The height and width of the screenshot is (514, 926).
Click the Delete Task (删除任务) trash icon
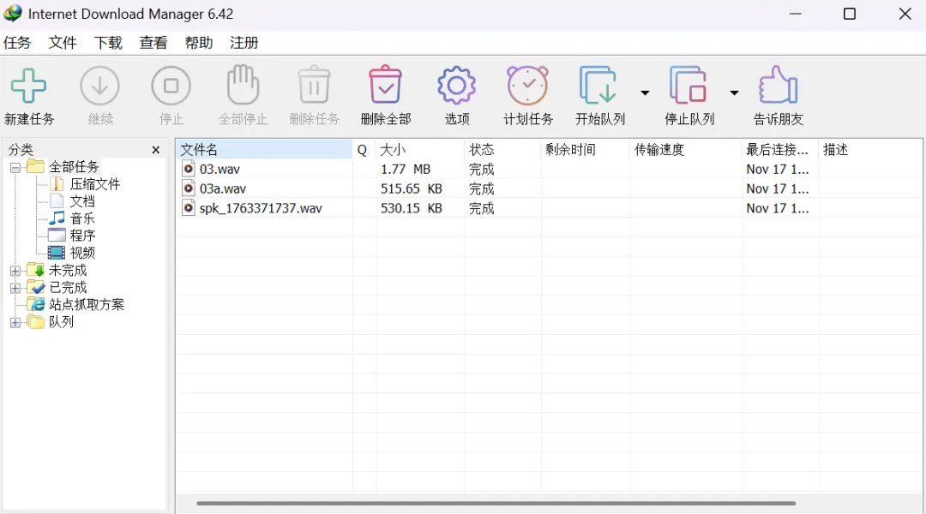tap(314, 85)
